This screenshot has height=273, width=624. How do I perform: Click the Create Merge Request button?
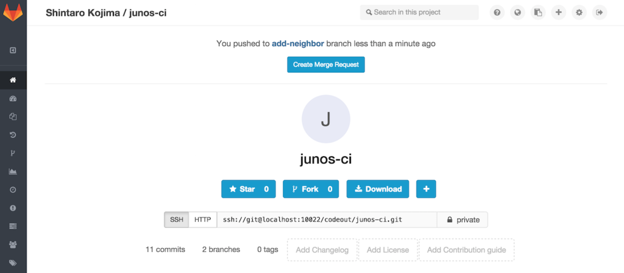point(326,64)
